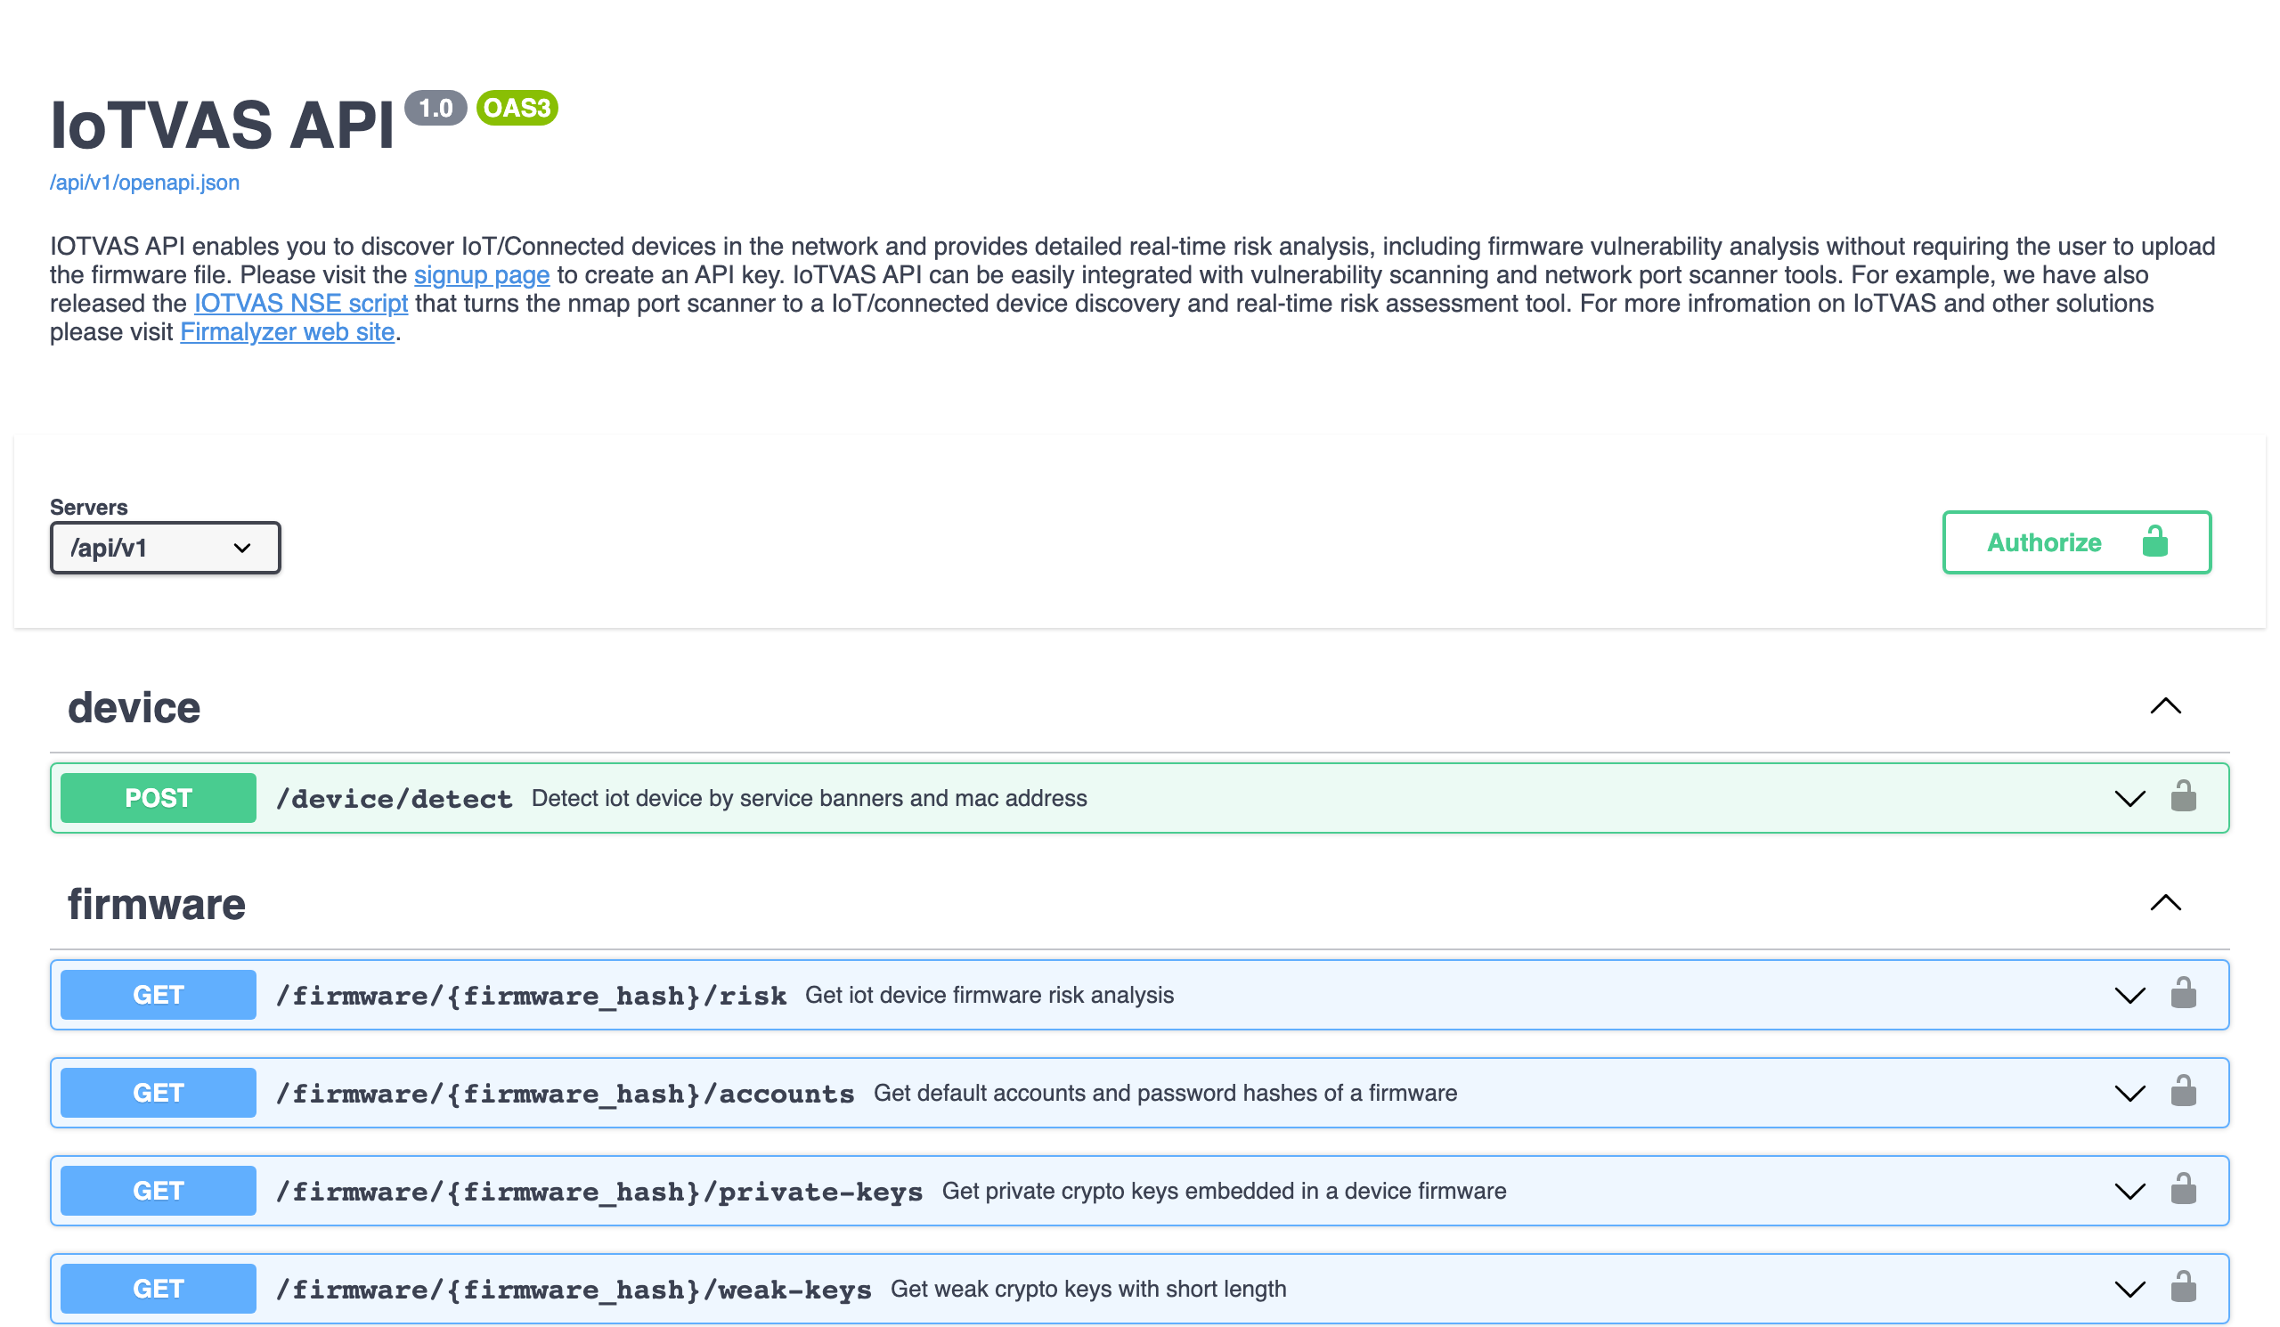Collapse the device section
The height and width of the screenshot is (1327, 2280).
(x=2165, y=706)
